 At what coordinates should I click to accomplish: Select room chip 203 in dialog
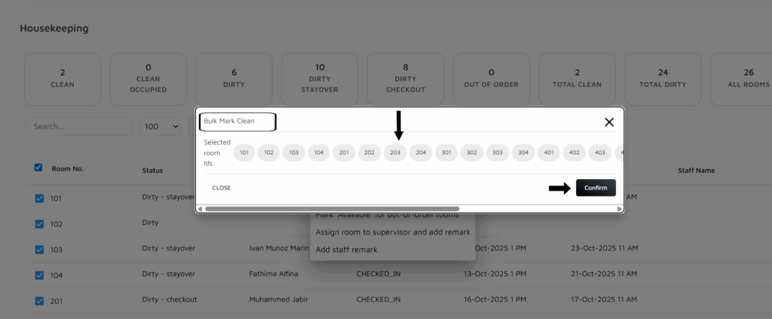tap(396, 153)
